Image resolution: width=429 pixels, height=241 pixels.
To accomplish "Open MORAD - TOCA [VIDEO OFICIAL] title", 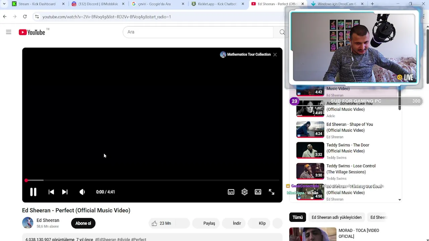I will 359,233.
